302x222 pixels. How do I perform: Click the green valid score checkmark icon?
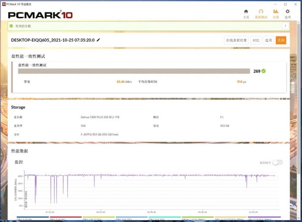coord(12,26)
